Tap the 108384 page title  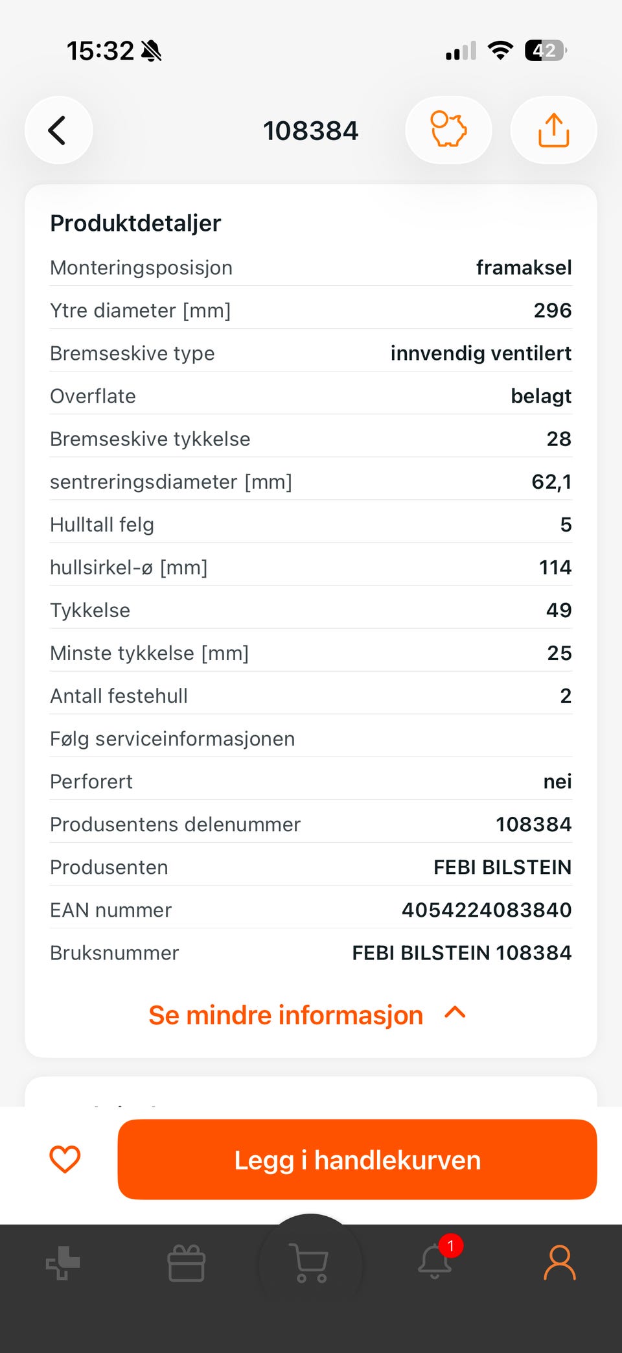(310, 131)
